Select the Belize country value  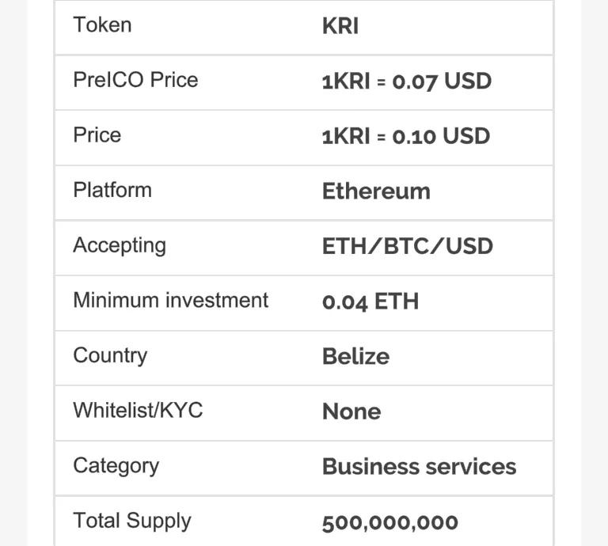coord(356,357)
